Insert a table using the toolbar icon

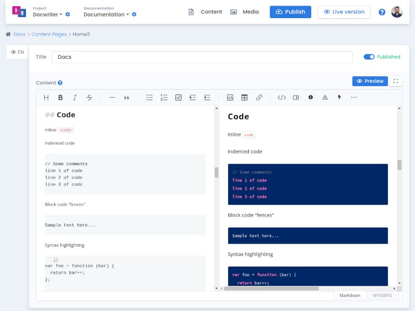pyautogui.click(x=244, y=97)
